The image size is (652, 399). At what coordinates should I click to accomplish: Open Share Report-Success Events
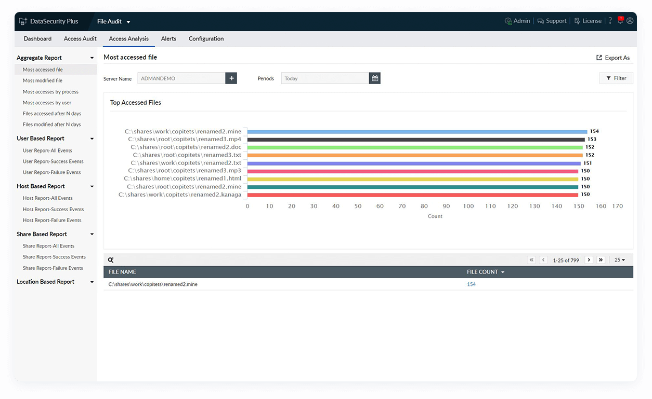click(54, 257)
